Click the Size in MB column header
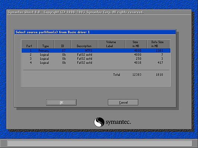Viewport: 198px width, 148px height. [x=136, y=44]
